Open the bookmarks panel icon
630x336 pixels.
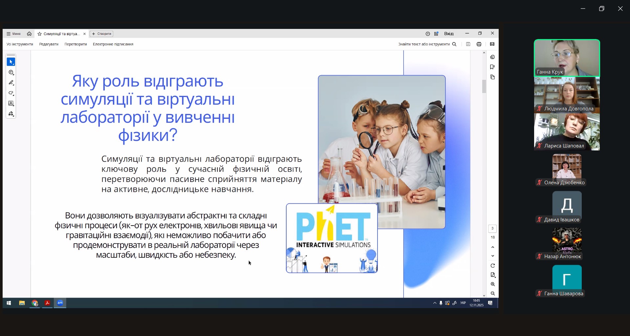pos(492,67)
